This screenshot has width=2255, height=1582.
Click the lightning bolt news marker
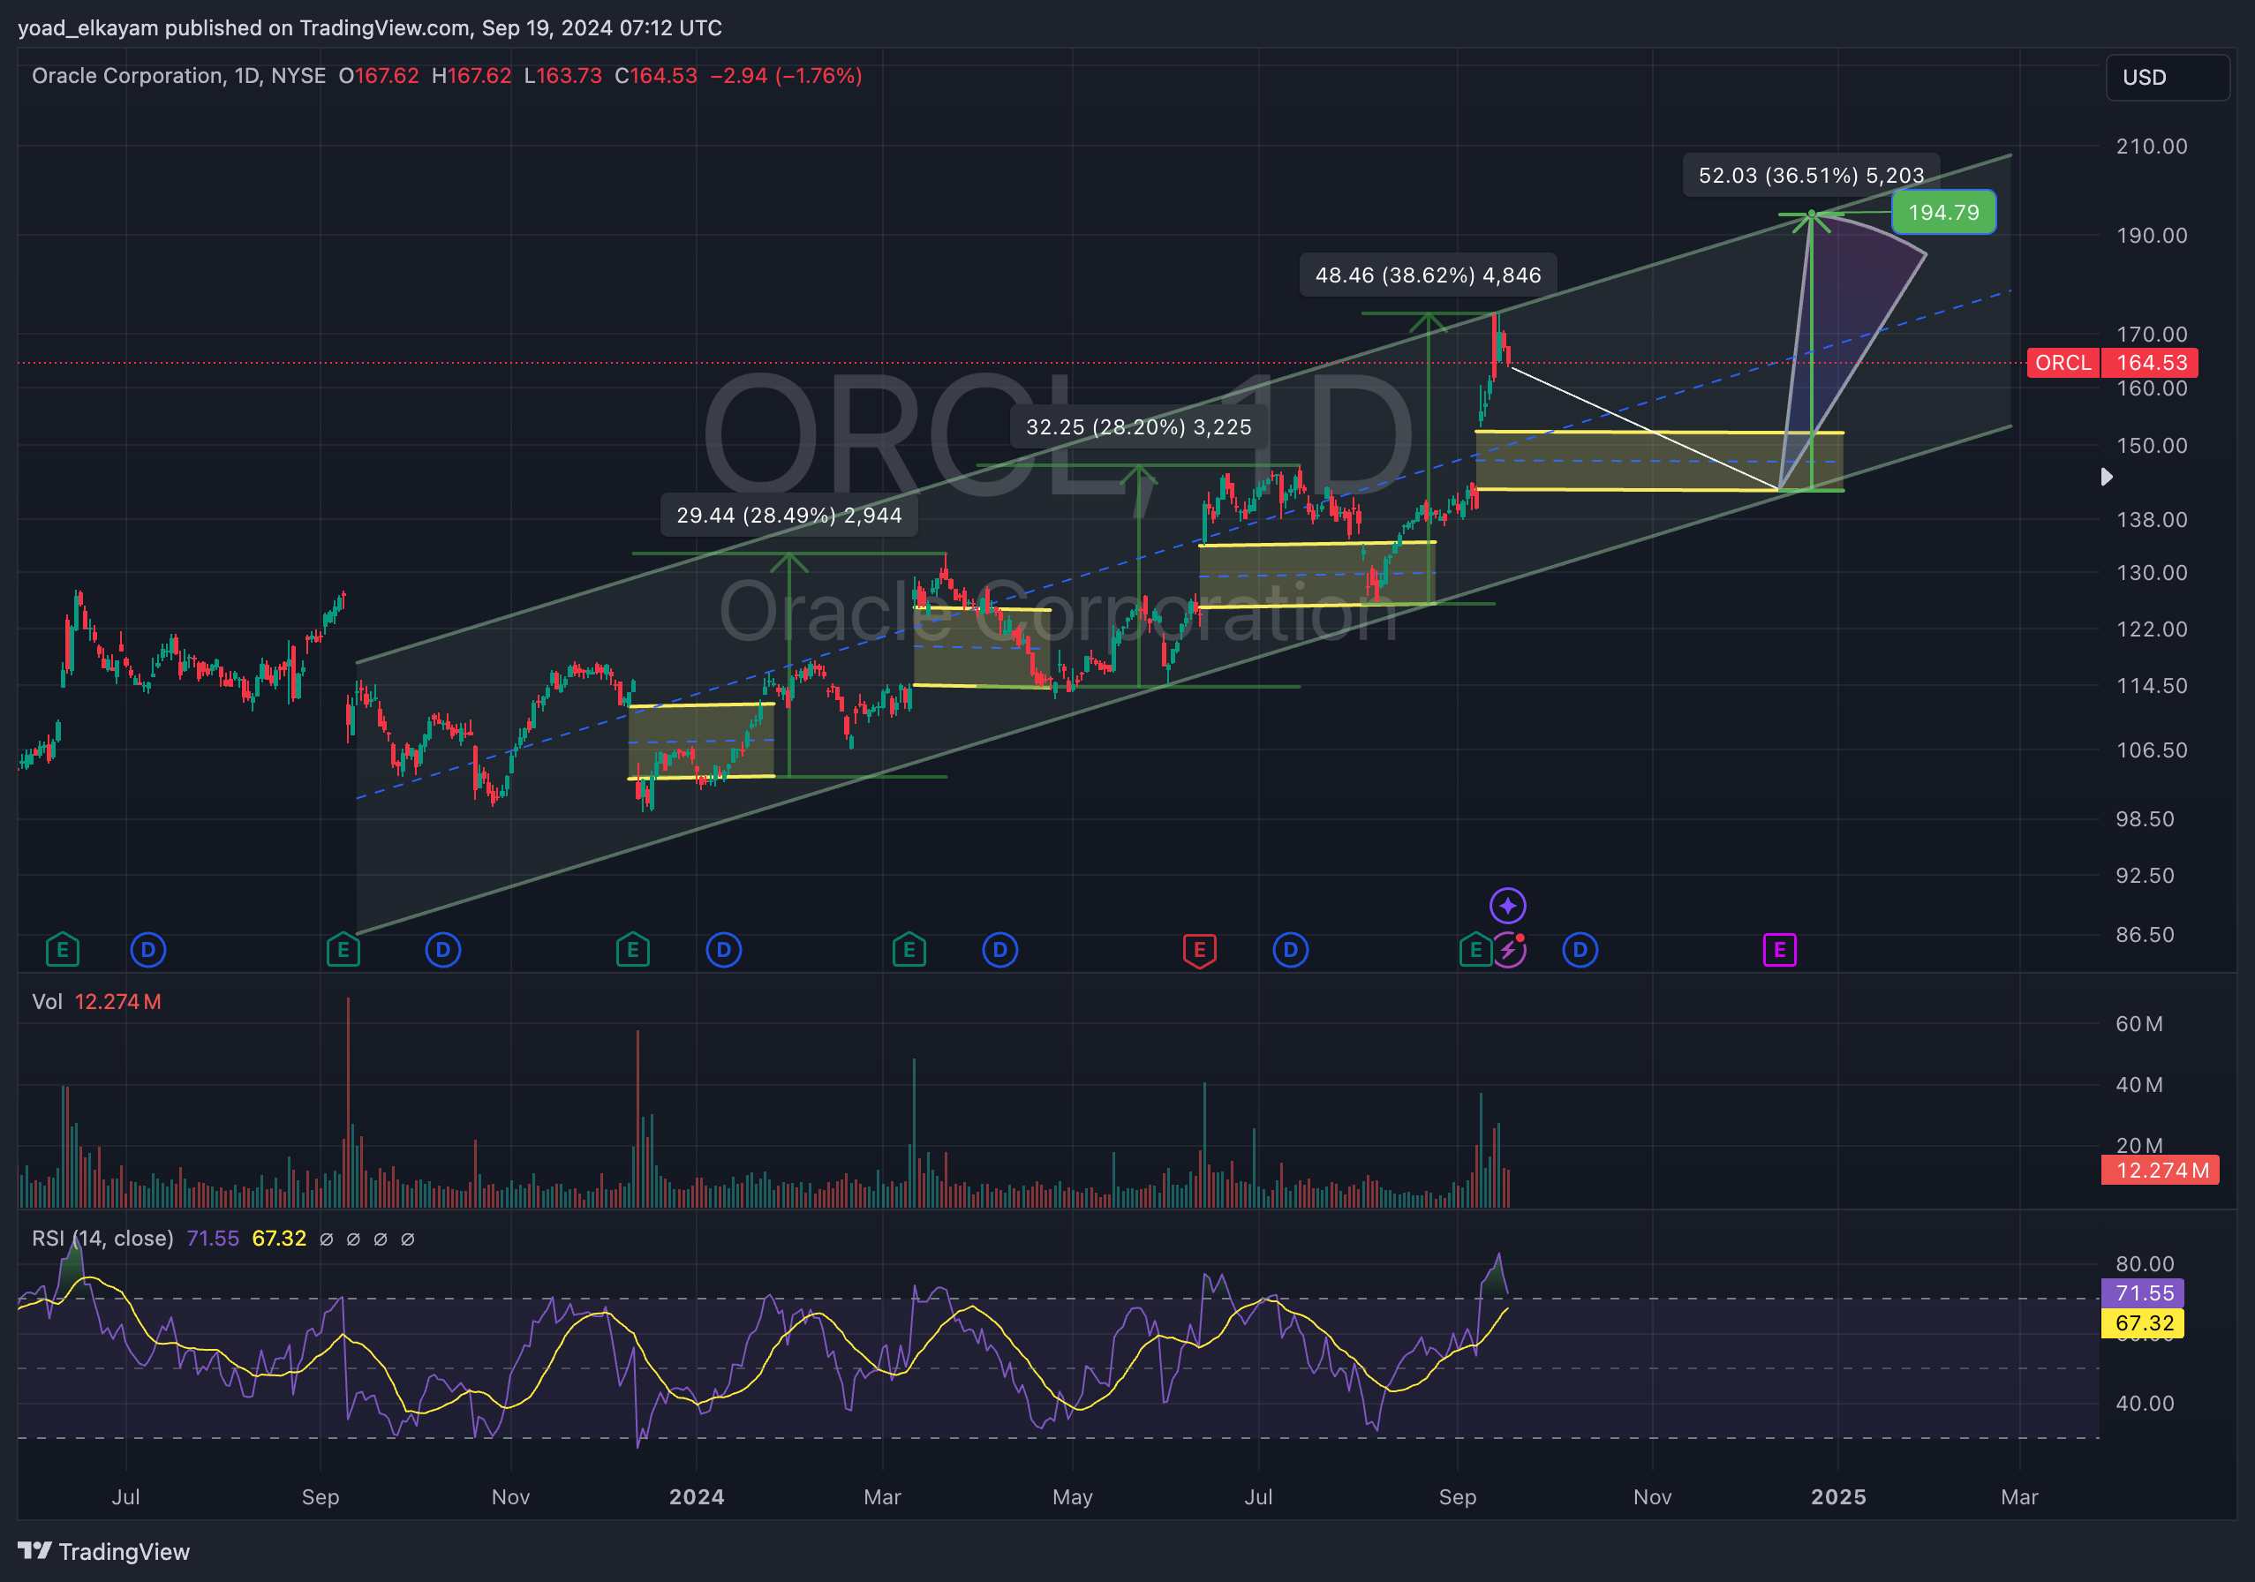(x=1509, y=951)
